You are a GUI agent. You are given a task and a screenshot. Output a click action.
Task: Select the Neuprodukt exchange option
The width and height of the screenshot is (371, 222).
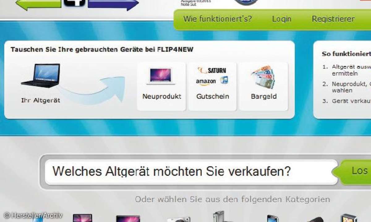tap(161, 86)
